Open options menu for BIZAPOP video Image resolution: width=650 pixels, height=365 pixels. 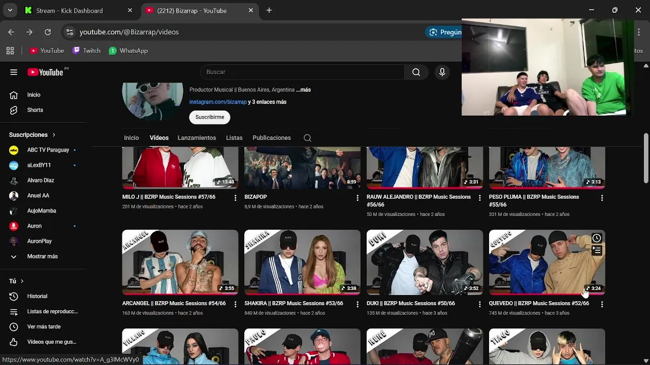click(357, 198)
